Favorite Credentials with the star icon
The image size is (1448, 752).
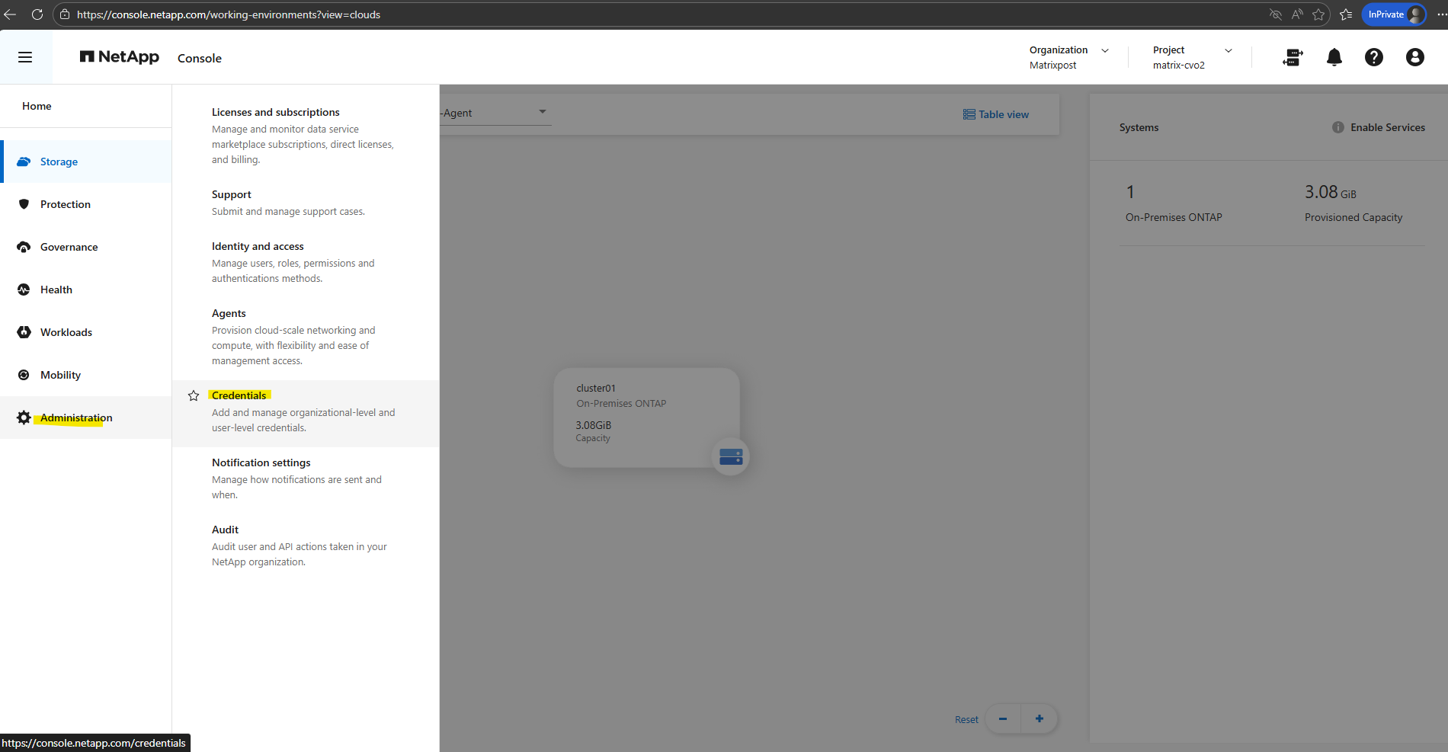point(194,395)
